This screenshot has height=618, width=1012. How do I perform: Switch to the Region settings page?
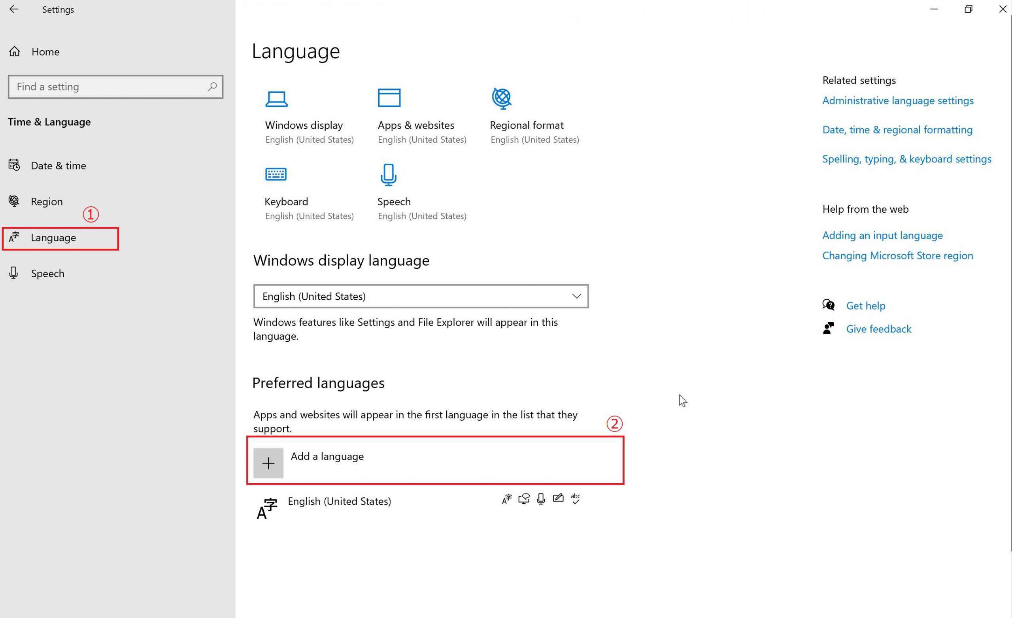(x=46, y=201)
